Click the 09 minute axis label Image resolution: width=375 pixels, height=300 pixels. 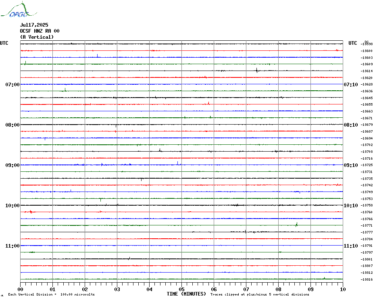(x=310, y=289)
